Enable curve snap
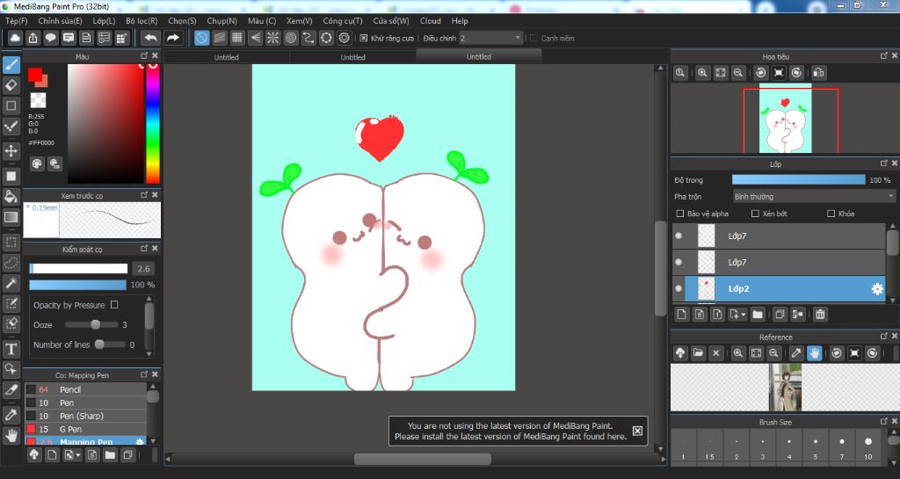The width and height of the screenshot is (900, 479). 308,38
